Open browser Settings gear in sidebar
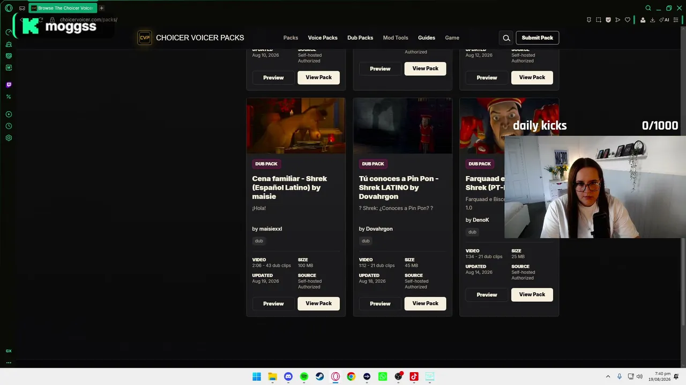Image resolution: width=686 pixels, height=385 pixels. pos(9,138)
